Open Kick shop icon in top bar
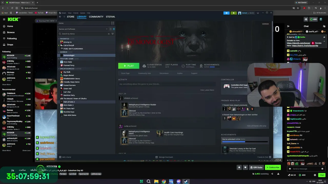The image size is (328, 184). pos(306,19)
